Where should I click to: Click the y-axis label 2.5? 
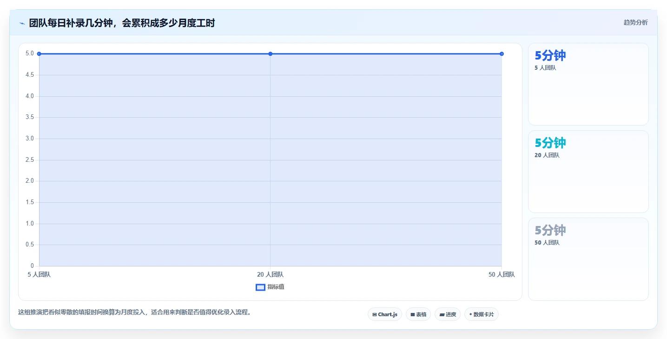tap(30, 160)
